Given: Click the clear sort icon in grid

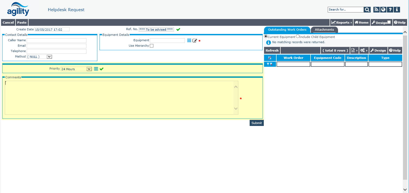Looking at the screenshot, I should [x=270, y=58].
